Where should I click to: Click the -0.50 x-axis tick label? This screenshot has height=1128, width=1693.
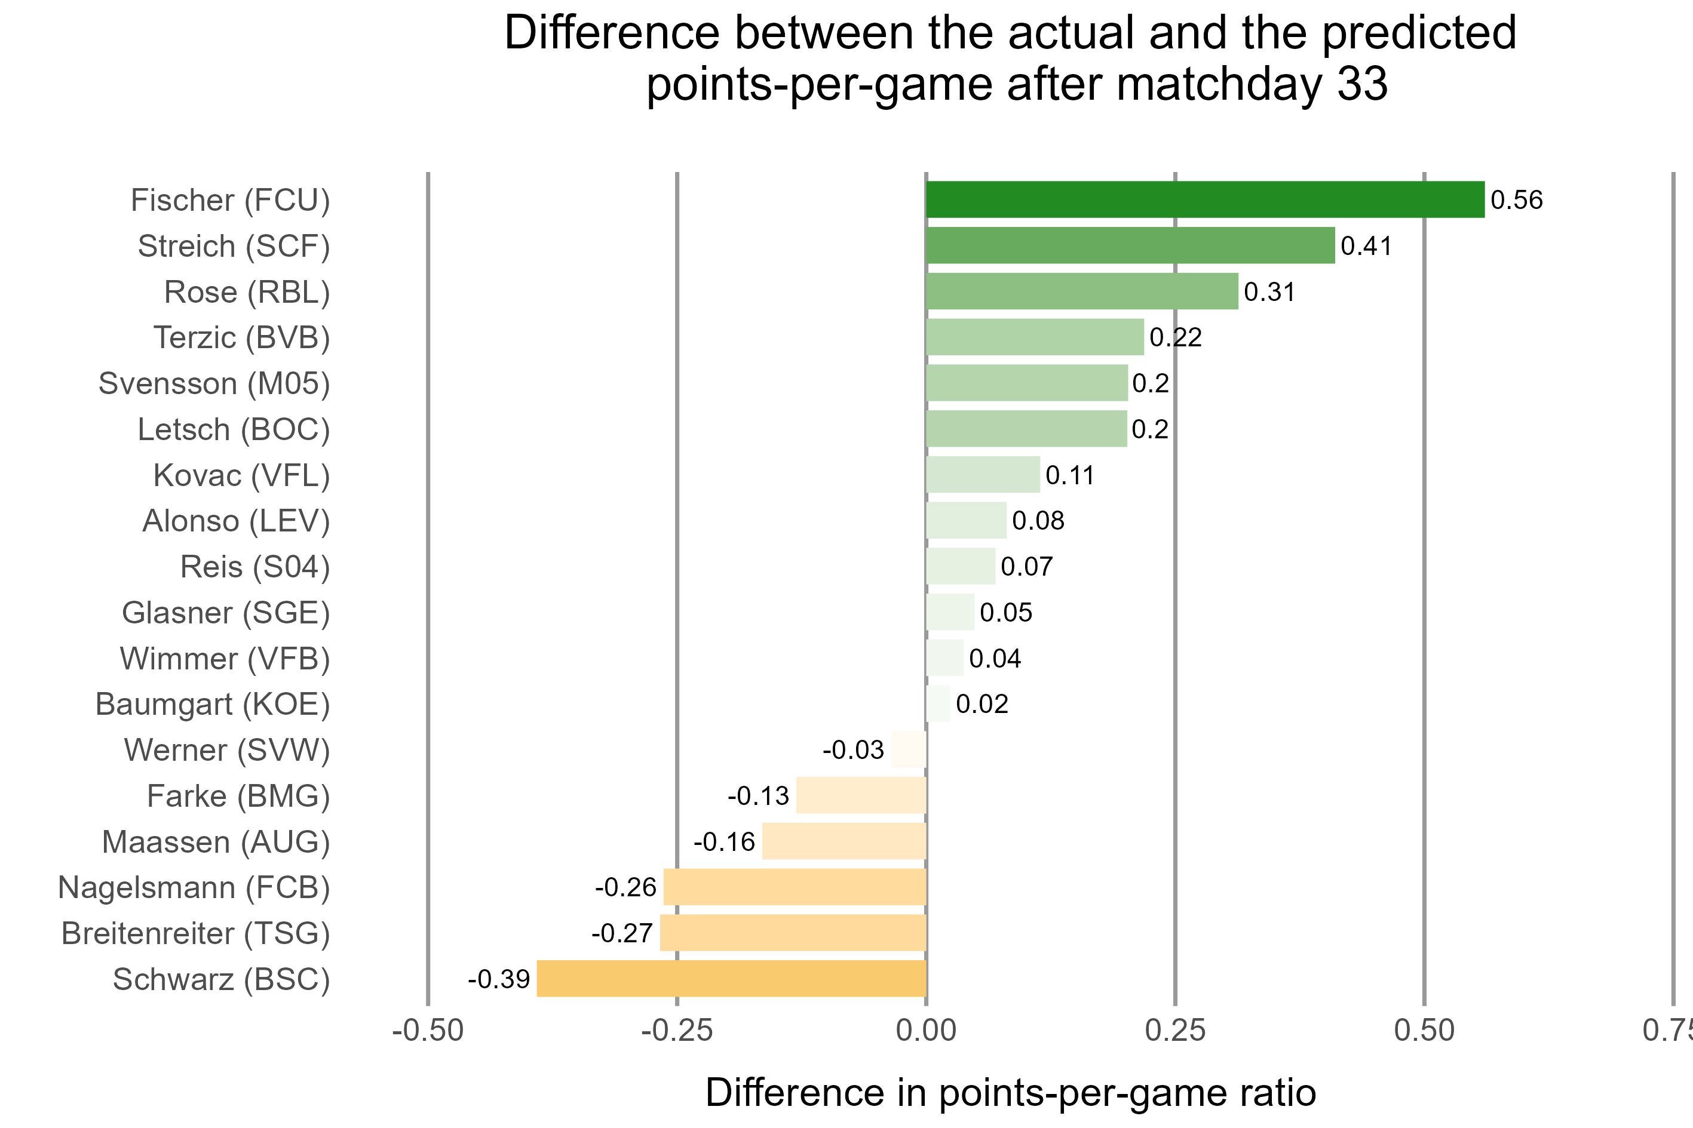tap(428, 1031)
